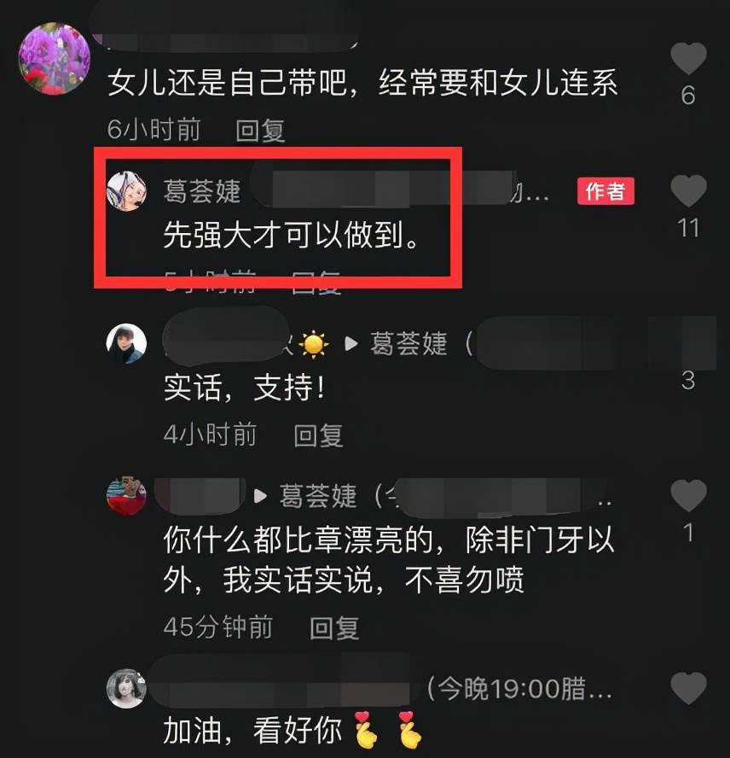Reply to the 45分钟前 comment

pyautogui.click(x=334, y=628)
